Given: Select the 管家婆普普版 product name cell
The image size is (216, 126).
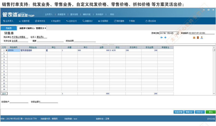Looking at the screenshot, I should click(x=33, y=50).
